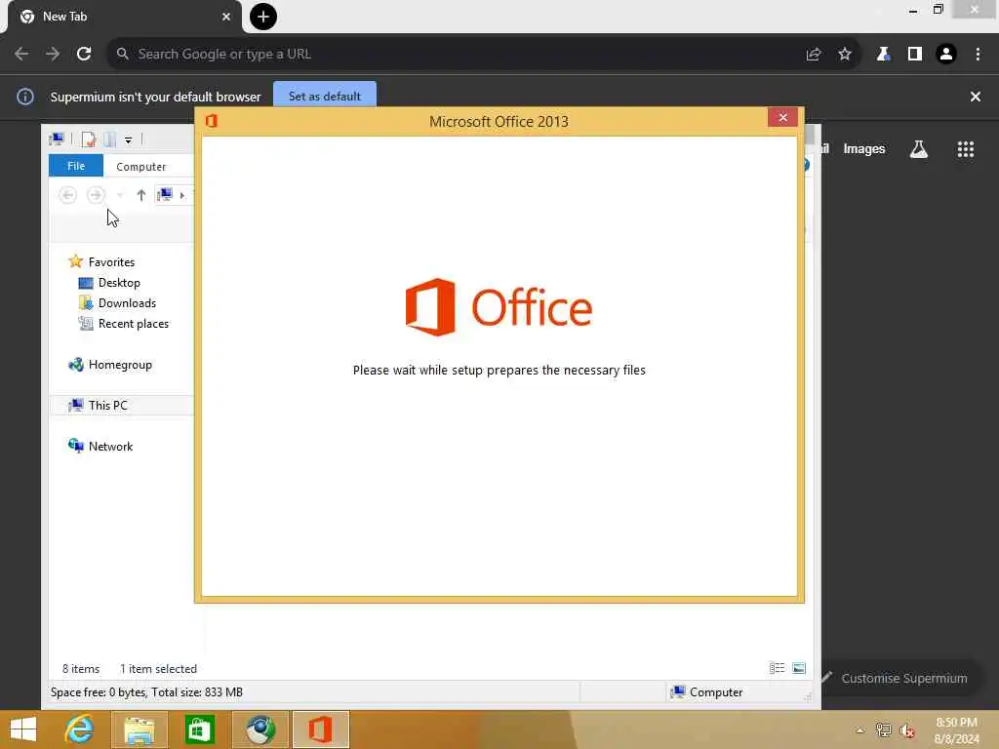The width and height of the screenshot is (999, 749).
Task: Click Properties quick access toolbar icon
Action: coord(89,138)
